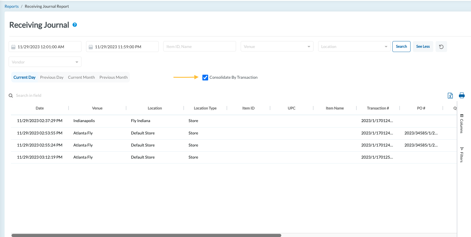Select the Previous Day tab
The image size is (471, 237).
click(x=52, y=77)
